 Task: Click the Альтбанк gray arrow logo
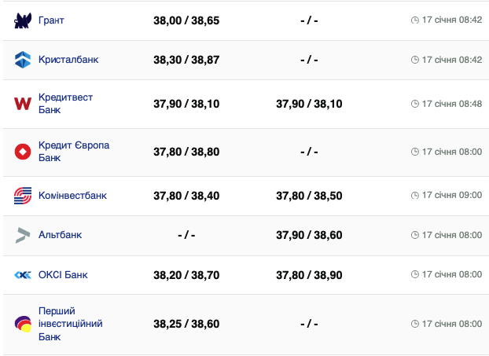pos(22,235)
